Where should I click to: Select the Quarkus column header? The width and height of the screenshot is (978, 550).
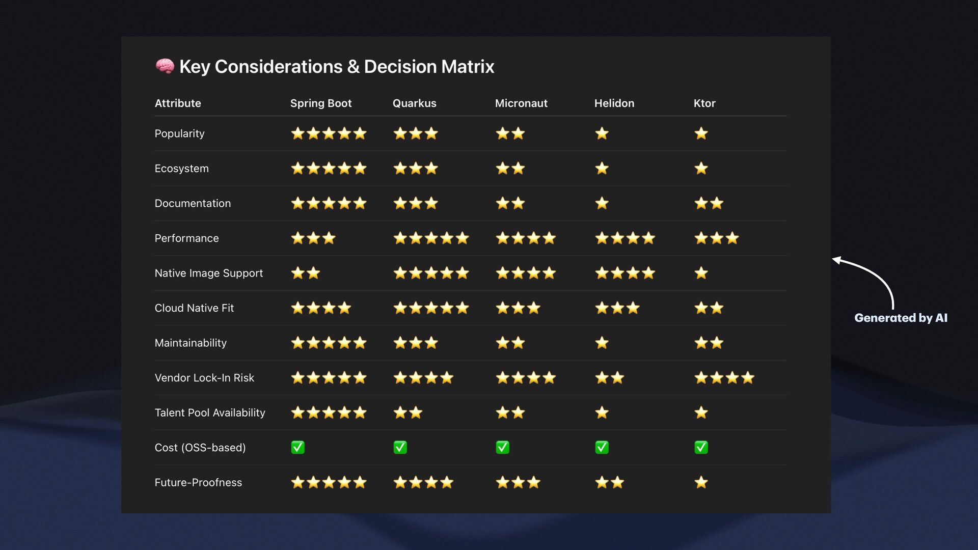pos(414,103)
